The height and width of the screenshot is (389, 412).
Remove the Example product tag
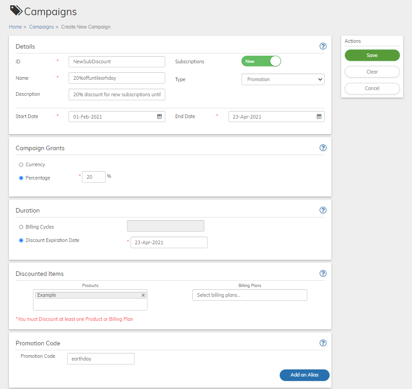coord(143,295)
